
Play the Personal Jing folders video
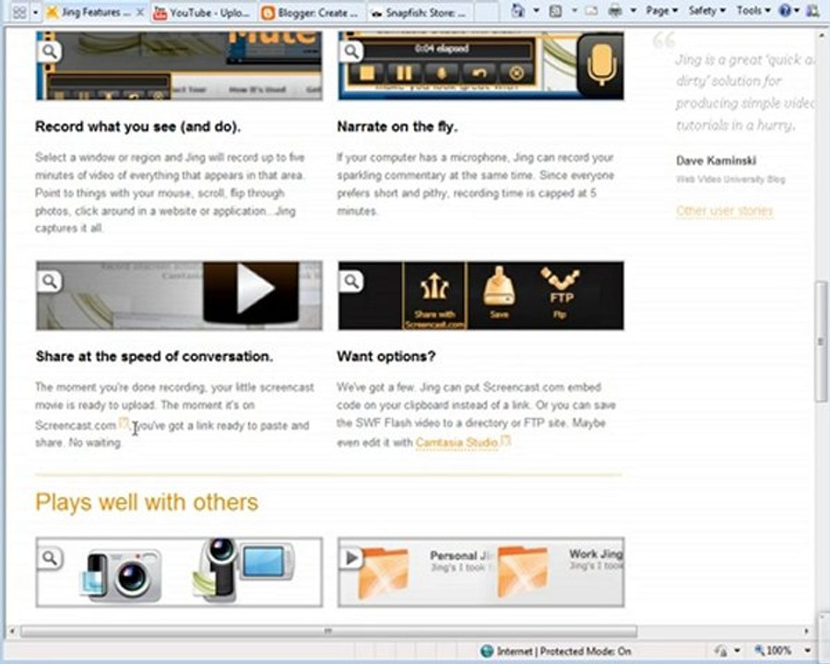pos(350,557)
